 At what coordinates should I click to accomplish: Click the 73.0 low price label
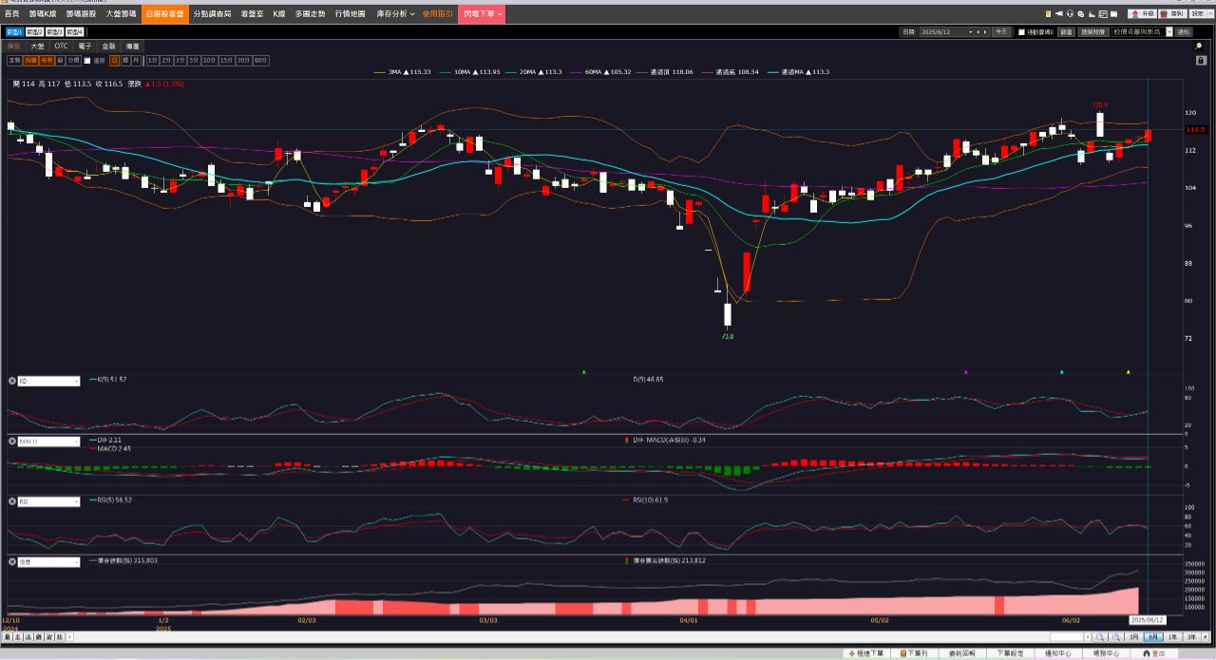coord(728,336)
